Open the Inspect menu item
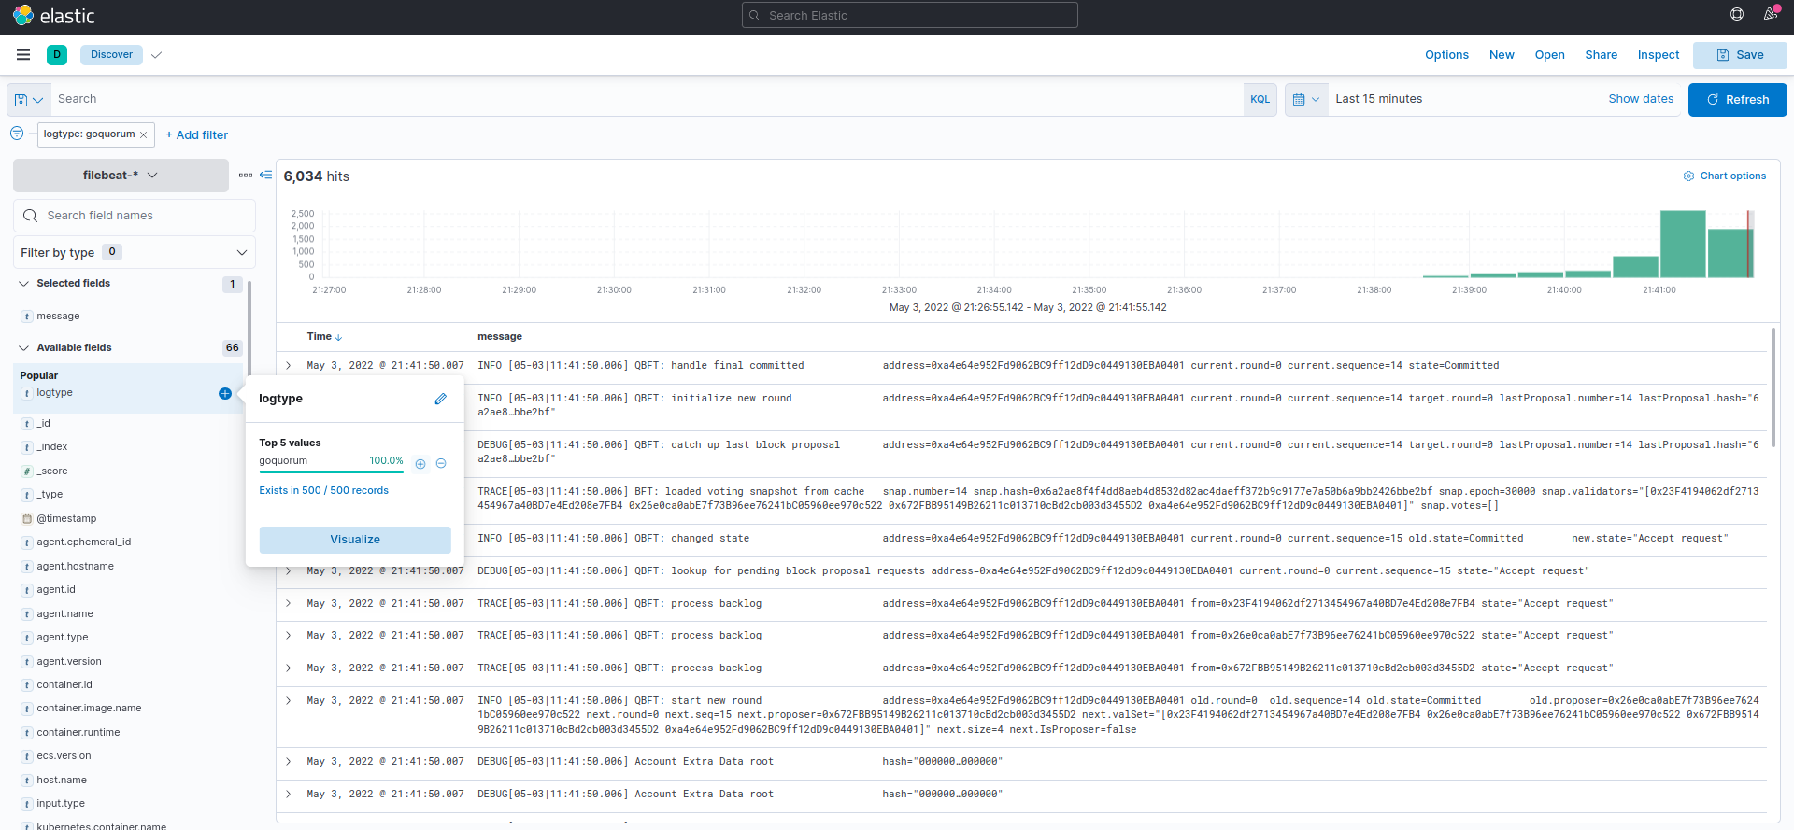1794x830 pixels. point(1658,55)
